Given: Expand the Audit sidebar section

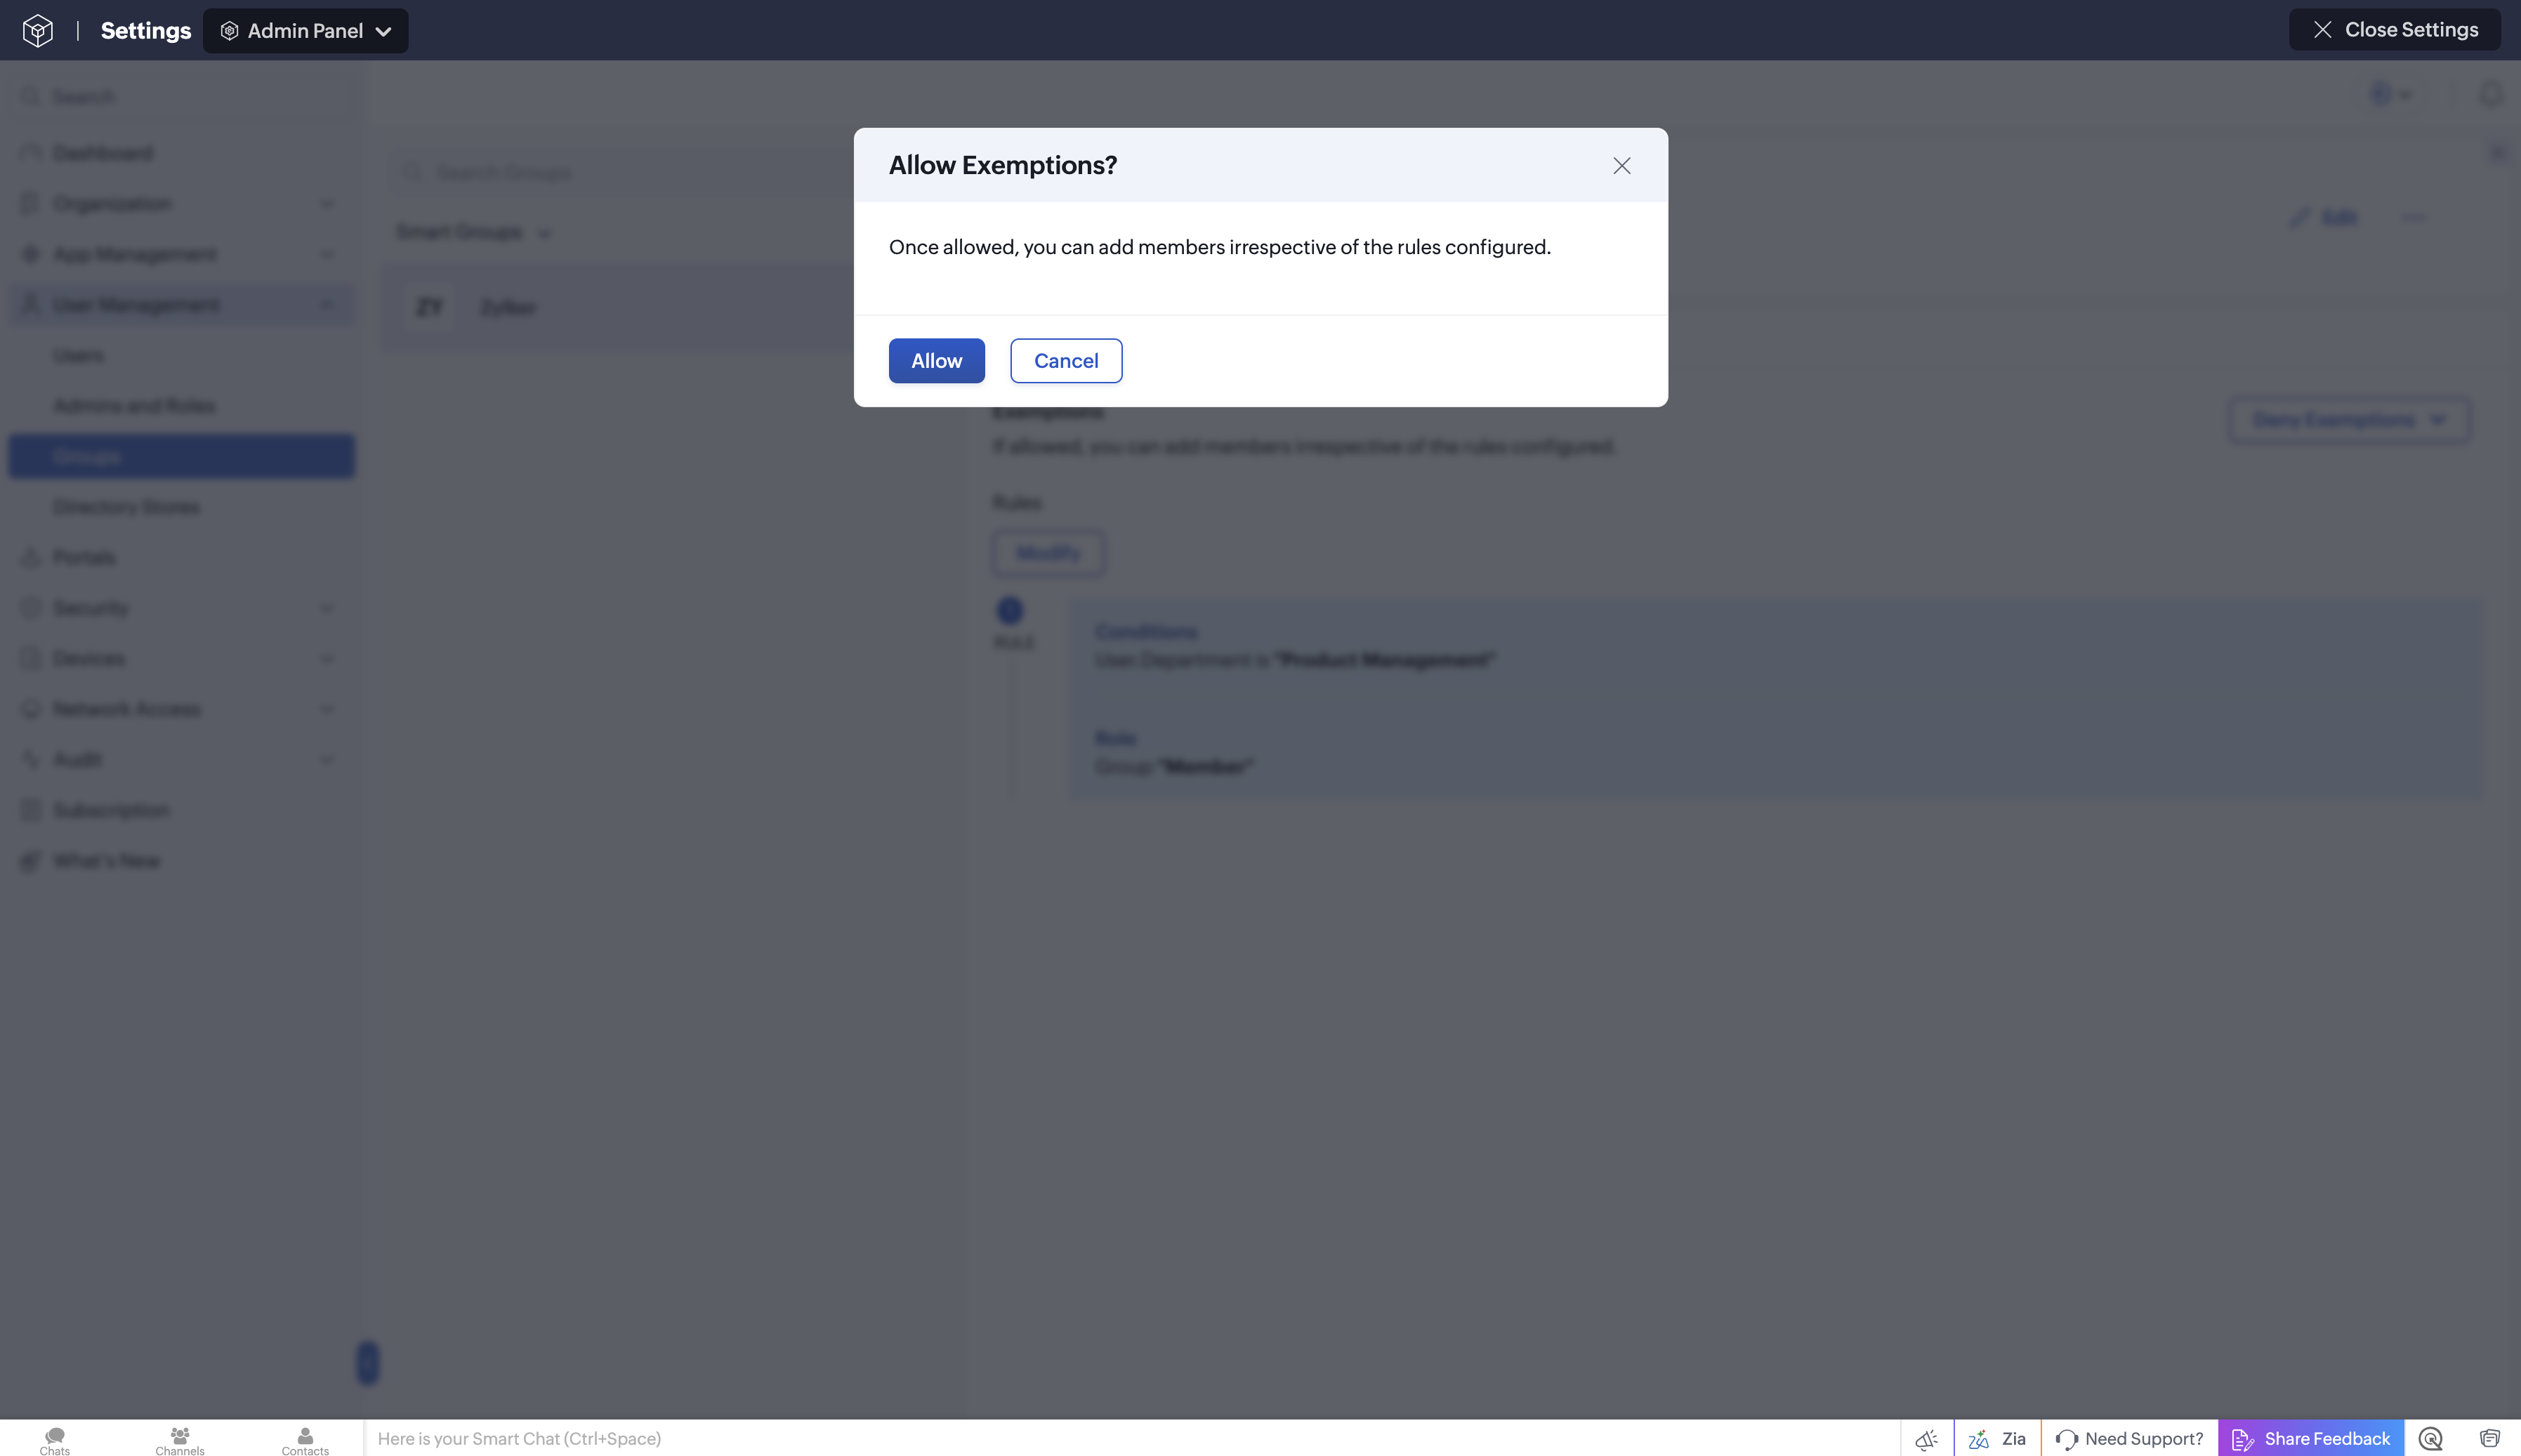Looking at the screenshot, I should pyautogui.click(x=182, y=760).
